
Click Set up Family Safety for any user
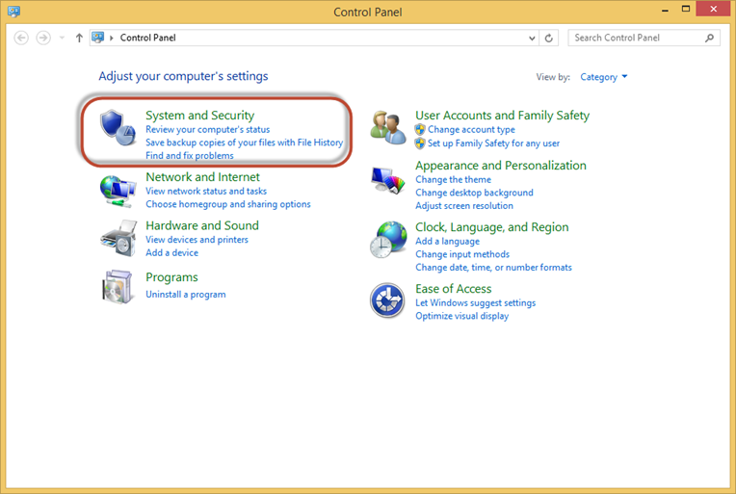click(493, 143)
